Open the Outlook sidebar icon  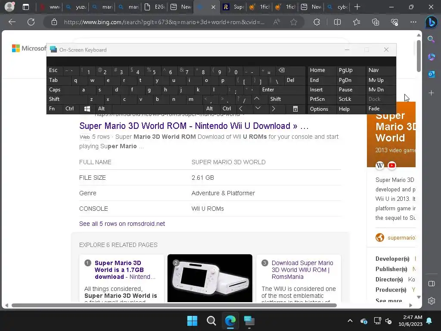(431, 74)
